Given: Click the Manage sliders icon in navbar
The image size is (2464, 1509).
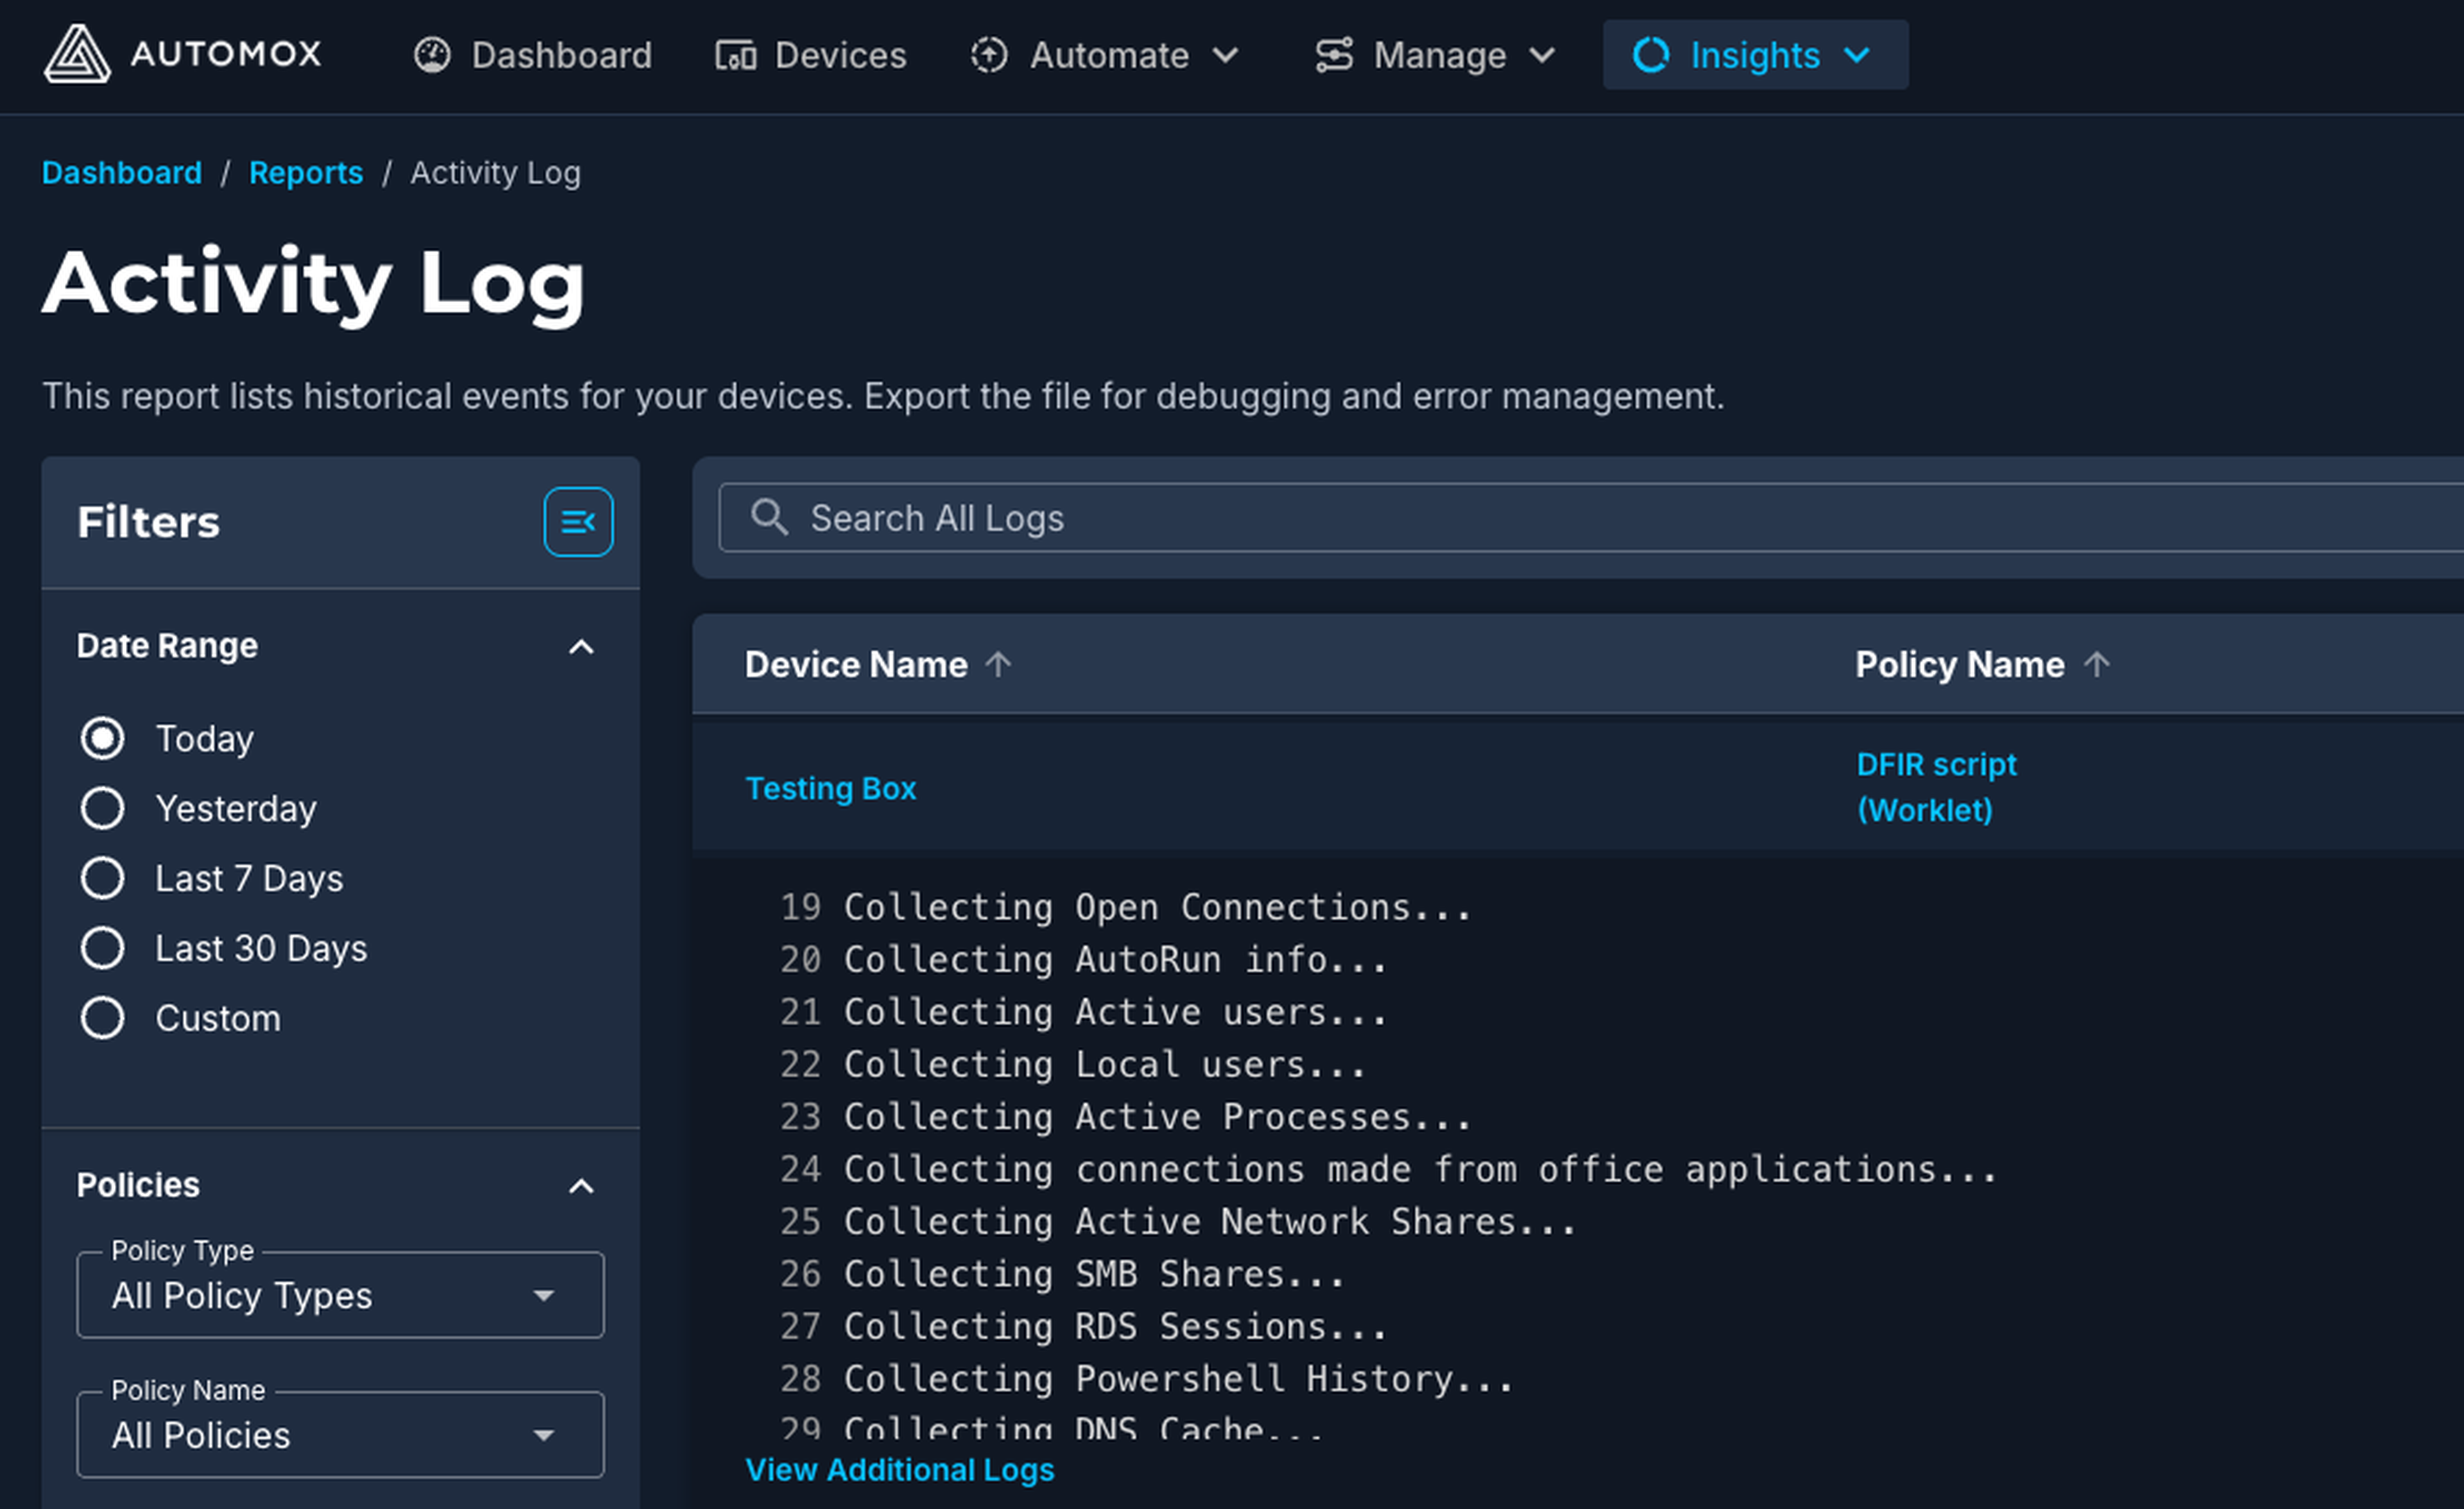Looking at the screenshot, I should (x=1334, y=55).
